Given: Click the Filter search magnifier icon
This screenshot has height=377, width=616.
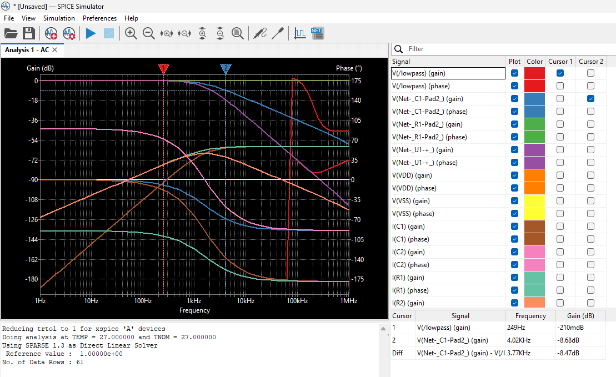Looking at the screenshot, I should (398, 49).
